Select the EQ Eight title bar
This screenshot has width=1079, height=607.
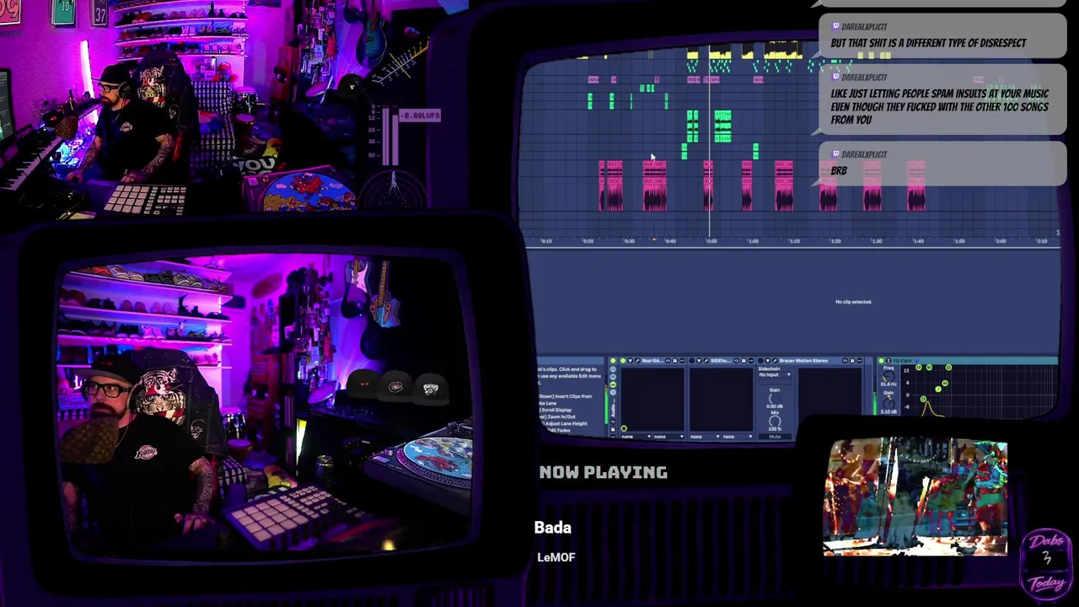968,361
